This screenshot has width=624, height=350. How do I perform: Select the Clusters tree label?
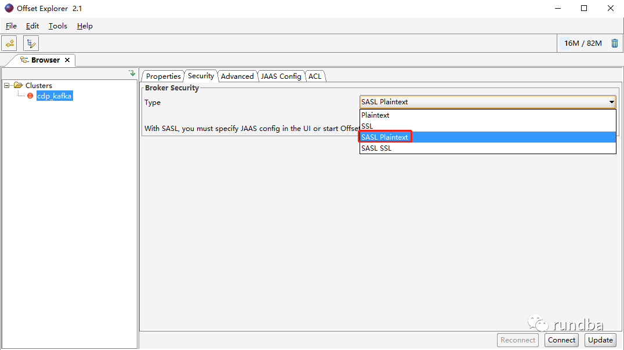[39, 86]
